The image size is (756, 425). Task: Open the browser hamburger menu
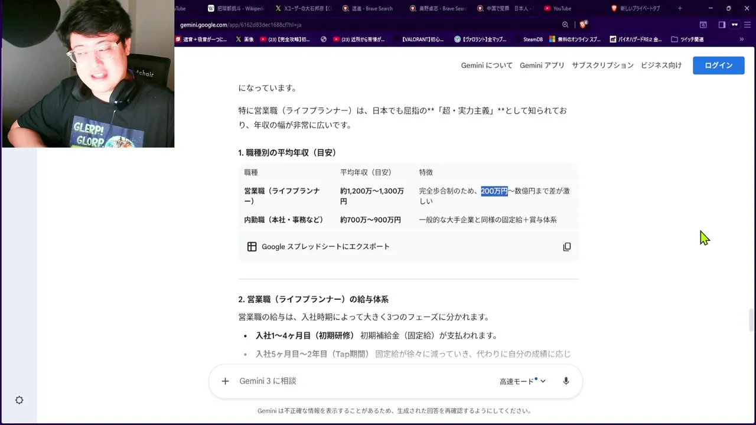pos(748,25)
